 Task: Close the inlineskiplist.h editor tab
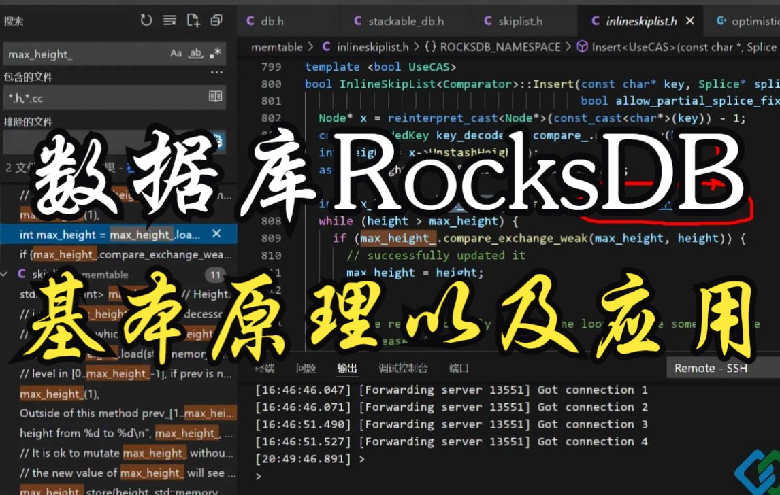coord(689,20)
